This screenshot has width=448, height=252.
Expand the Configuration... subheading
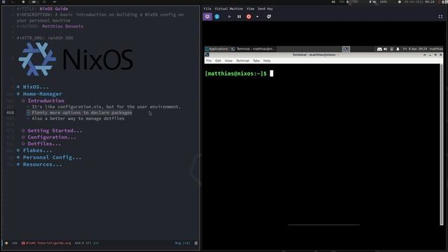click(x=52, y=137)
